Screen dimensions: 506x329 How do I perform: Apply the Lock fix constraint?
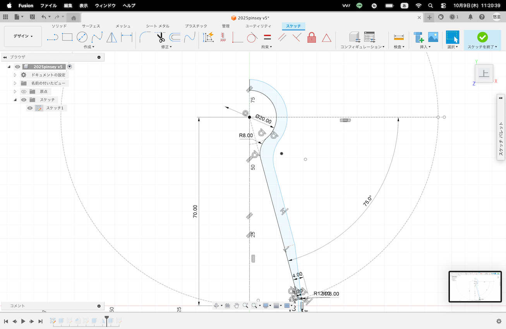tap(312, 38)
